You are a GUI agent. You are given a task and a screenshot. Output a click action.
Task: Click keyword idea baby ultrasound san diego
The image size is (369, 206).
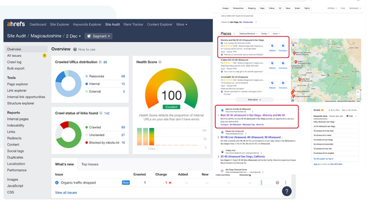tap(324, 122)
